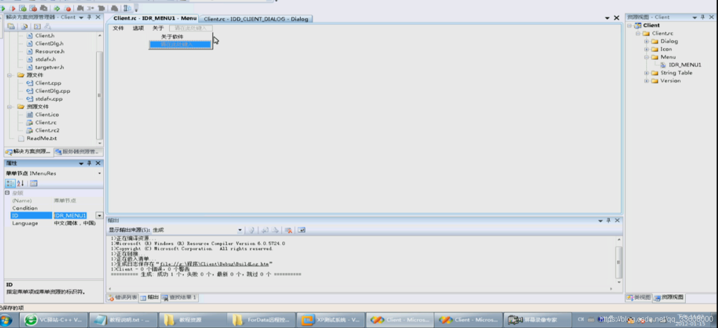The image size is (718, 328).
Task: Click Go to Previous Message icon in Output
Action: [x=265, y=230]
